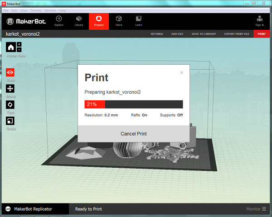272x217 pixels.
Task: Switch to the Prepare tab
Action: tap(99, 21)
